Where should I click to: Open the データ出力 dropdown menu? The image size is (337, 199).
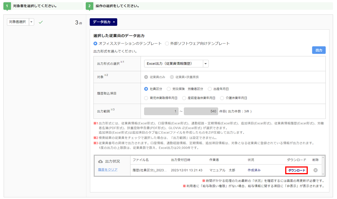coord(103,22)
